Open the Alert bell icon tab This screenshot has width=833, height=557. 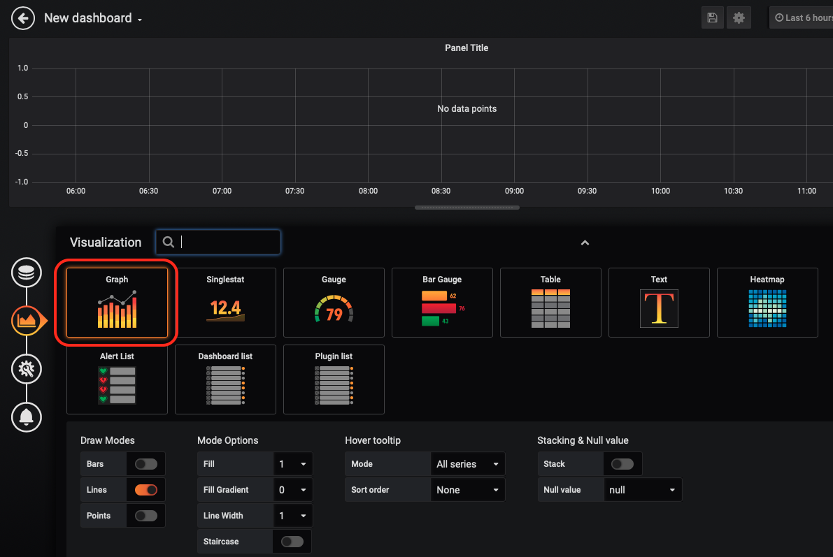click(27, 417)
